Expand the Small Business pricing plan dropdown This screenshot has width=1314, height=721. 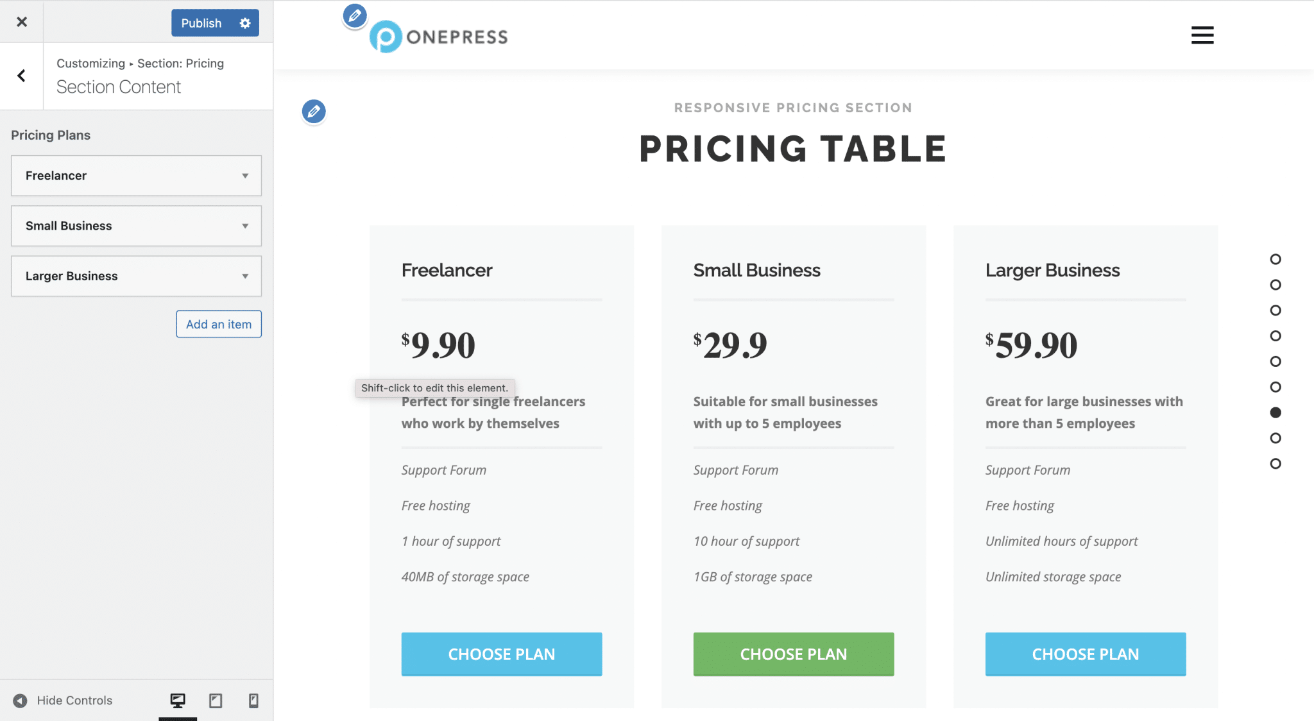[244, 225]
